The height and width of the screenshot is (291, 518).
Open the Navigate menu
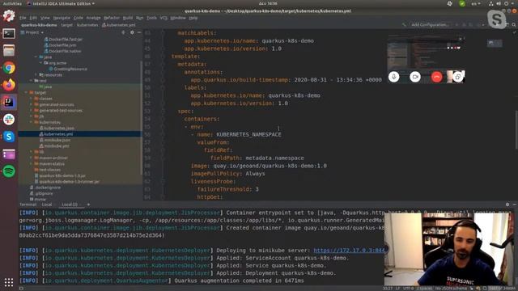point(62,18)
